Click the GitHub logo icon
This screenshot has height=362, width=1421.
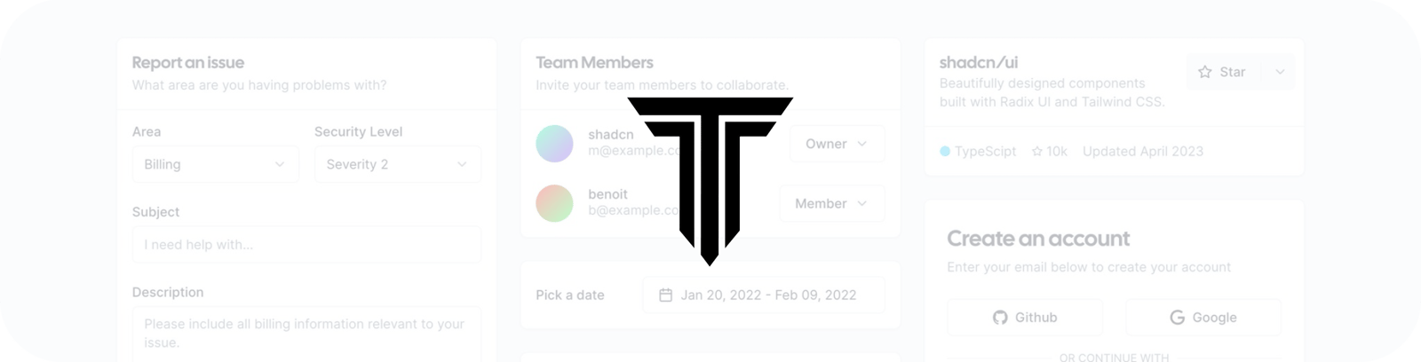point(1000,318)
